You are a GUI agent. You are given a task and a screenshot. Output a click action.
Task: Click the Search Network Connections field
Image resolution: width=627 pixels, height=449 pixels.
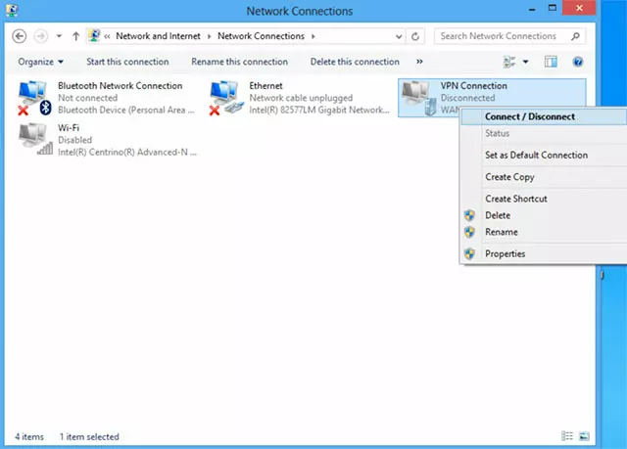[x=500, y=36]
